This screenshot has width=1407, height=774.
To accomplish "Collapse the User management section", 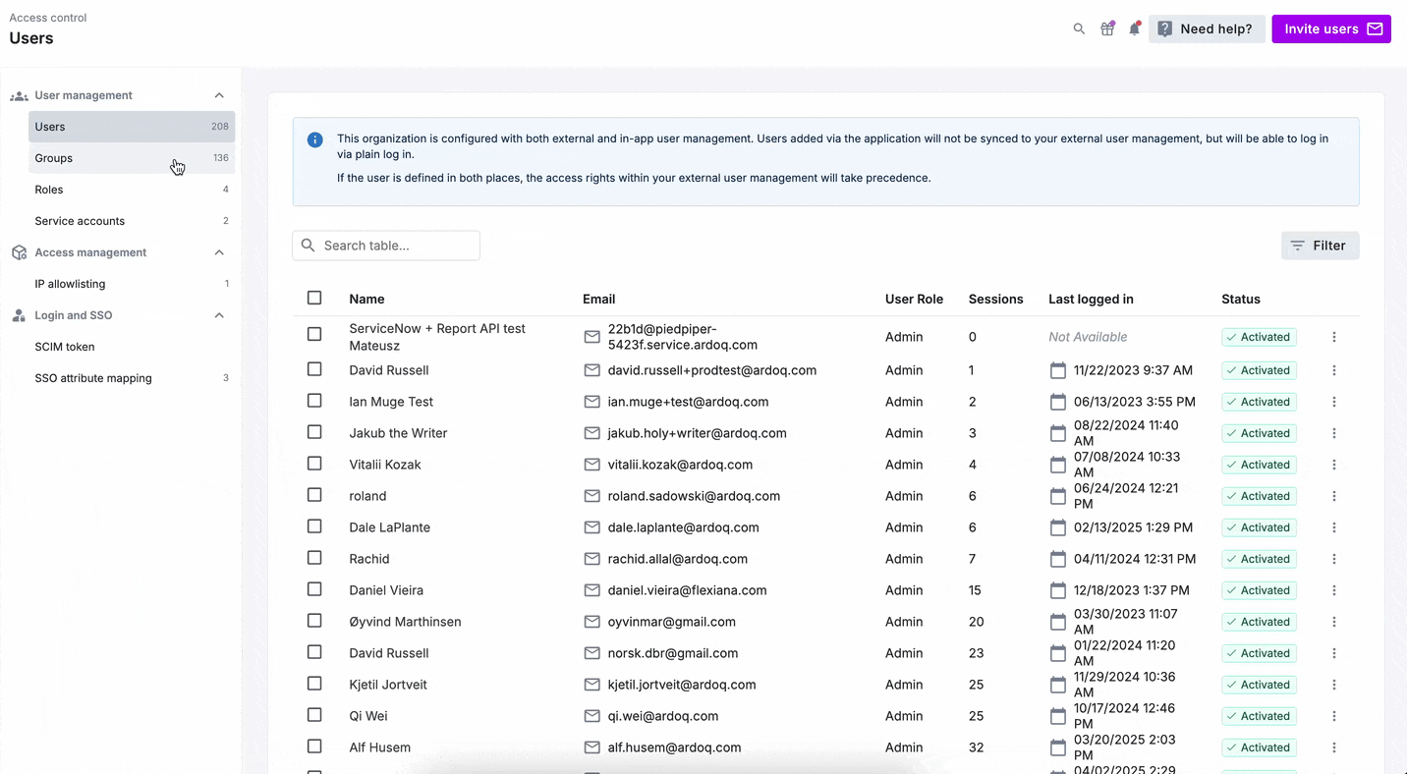I will (x=219, y=95).
